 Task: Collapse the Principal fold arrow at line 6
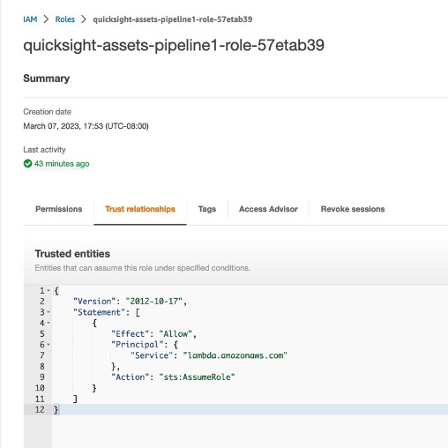tap(49, 345)
